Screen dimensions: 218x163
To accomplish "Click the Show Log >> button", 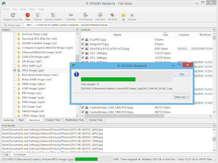I will pyautogui.click(x=182, y=97).
